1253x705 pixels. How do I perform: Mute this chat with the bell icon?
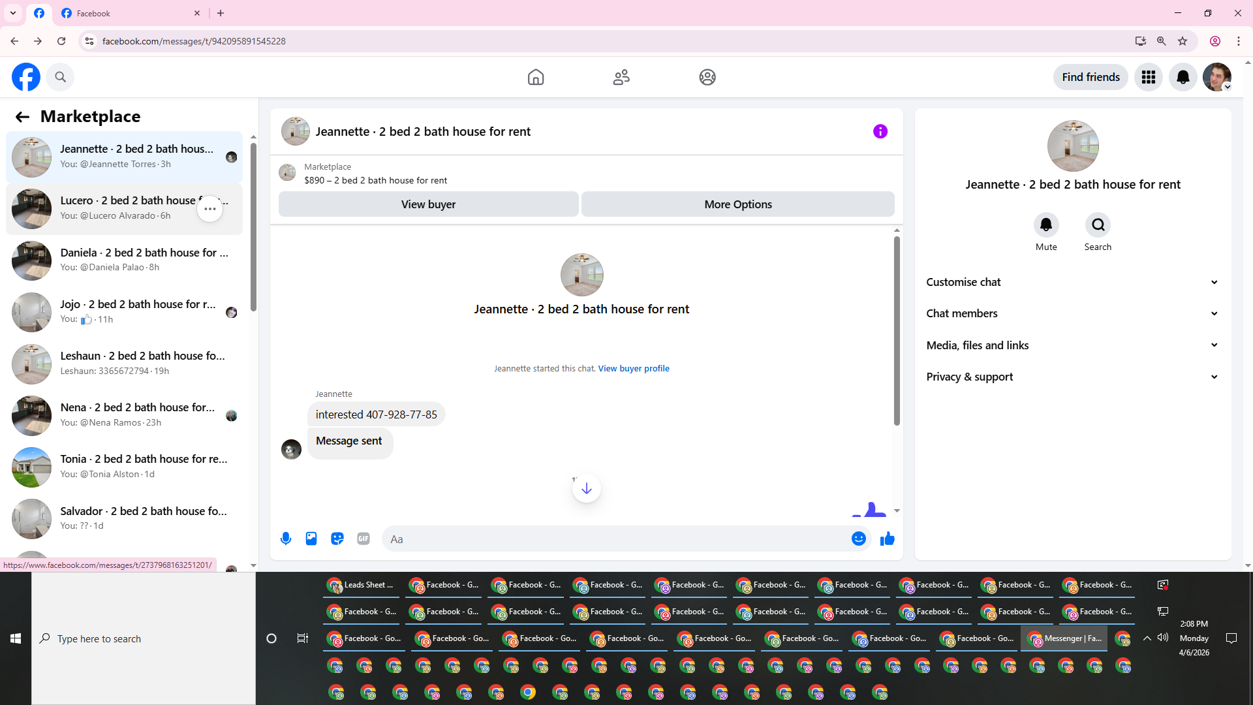click(x=1046, y=225)
